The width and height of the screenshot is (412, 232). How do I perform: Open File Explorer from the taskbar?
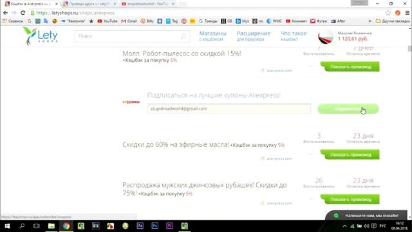pos(51,226)
